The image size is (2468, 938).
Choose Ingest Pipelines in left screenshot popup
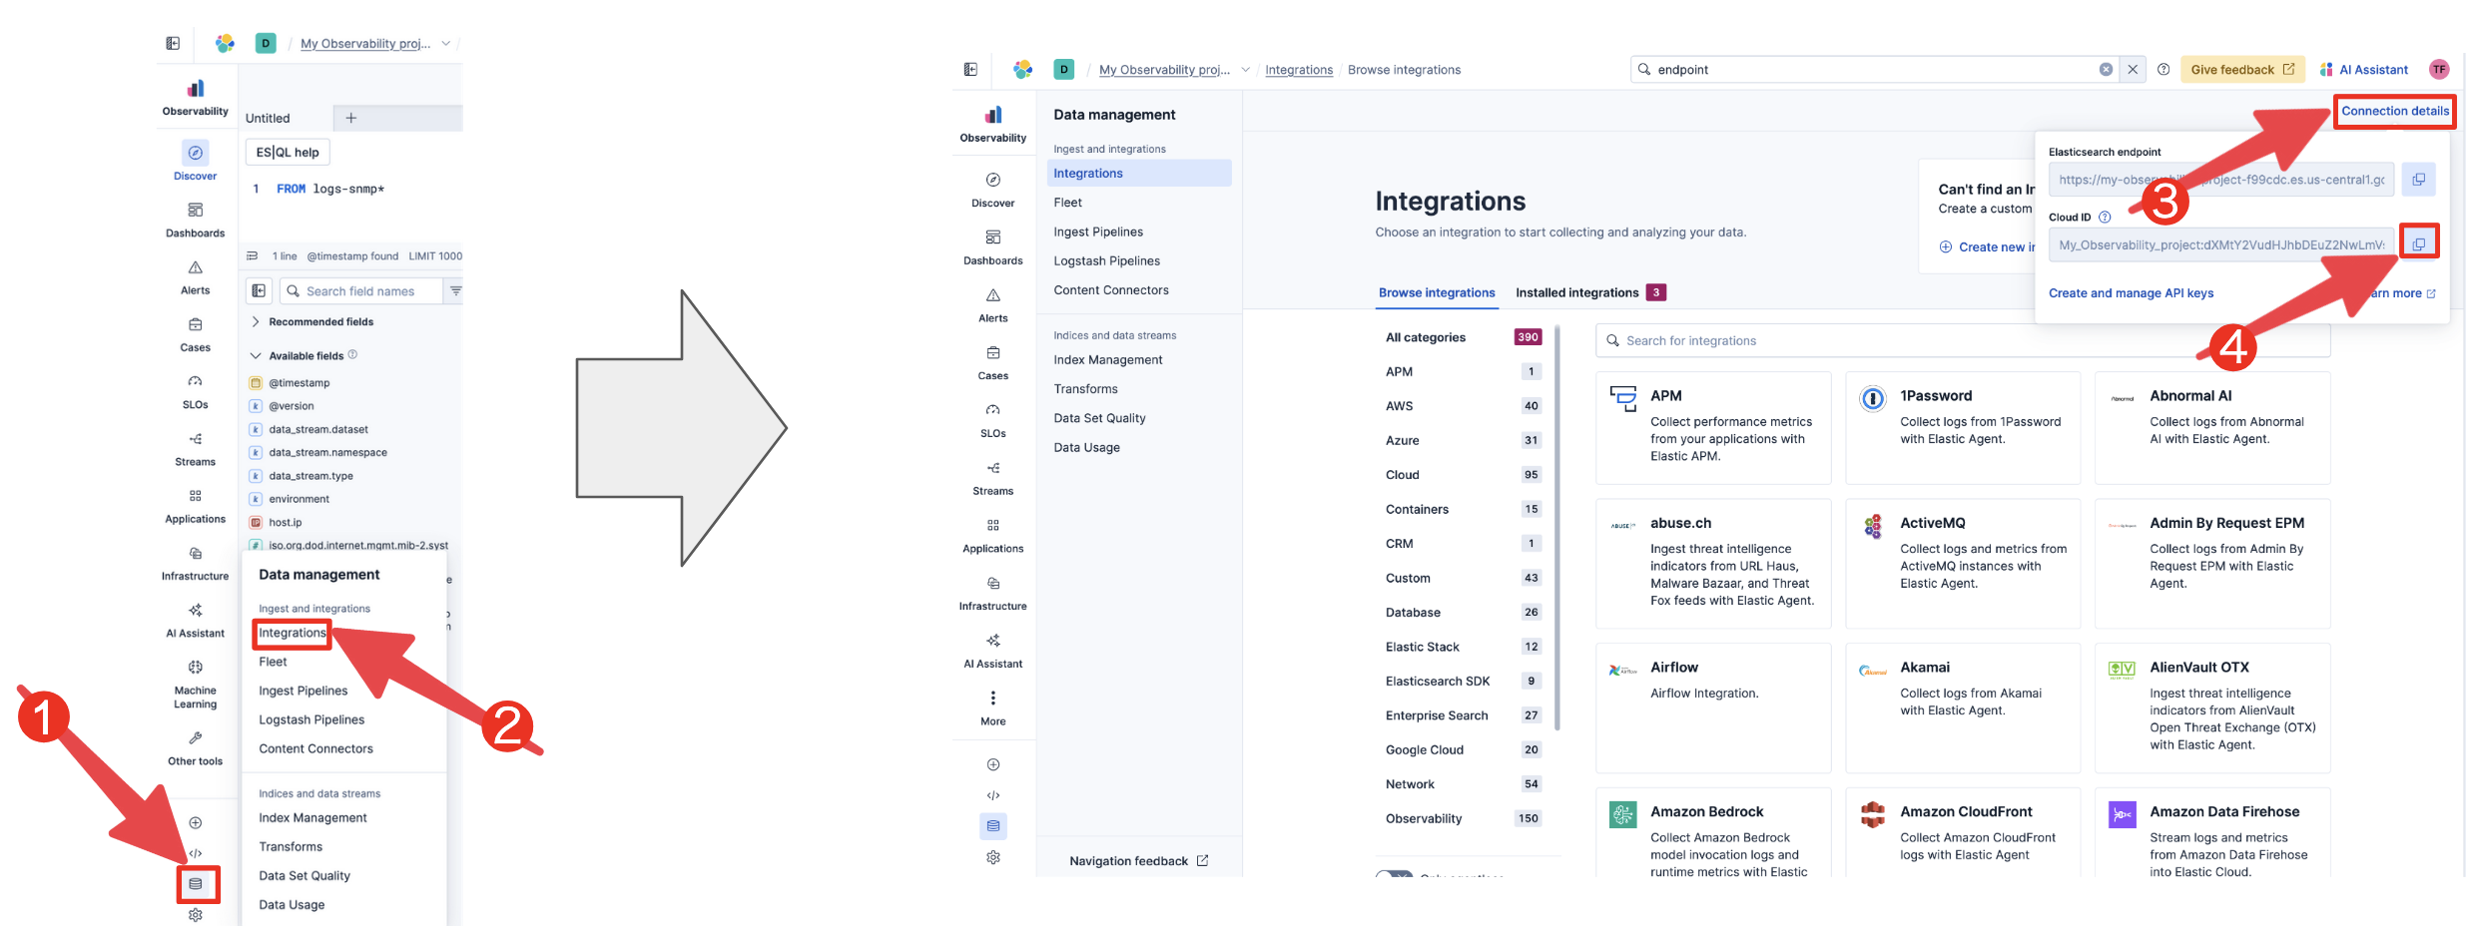point(304,691)
